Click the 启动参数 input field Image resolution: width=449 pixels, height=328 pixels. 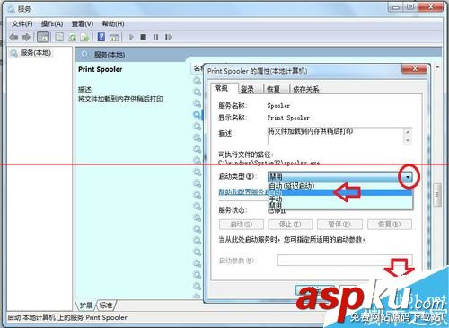(345, 261)
